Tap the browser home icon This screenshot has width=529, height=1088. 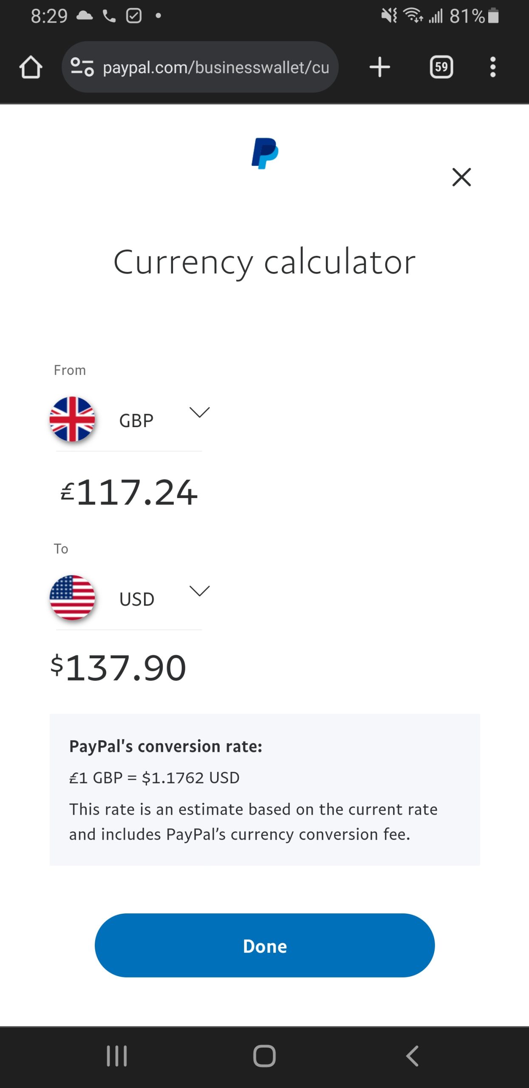pyautogui.click(x=31, y=67)
